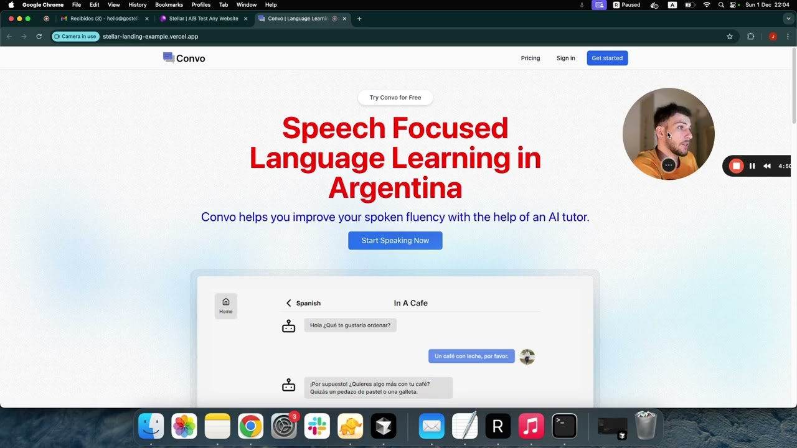Close the Stellar A/B Test tab
The image size is (797, 448).
pos(245,19)
